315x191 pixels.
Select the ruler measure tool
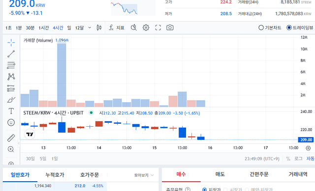point(11,138)
